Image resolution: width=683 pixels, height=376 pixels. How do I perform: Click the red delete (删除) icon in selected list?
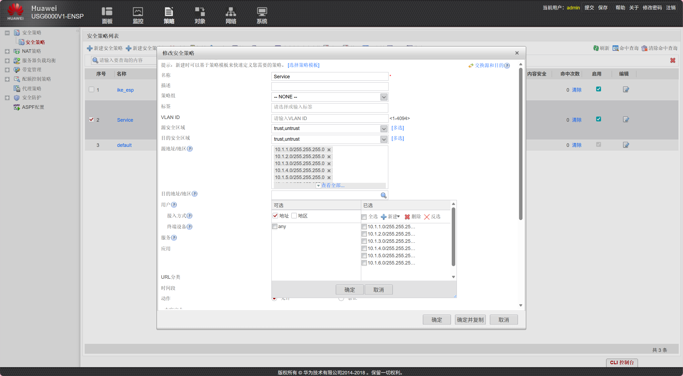[x=407, y=217]
